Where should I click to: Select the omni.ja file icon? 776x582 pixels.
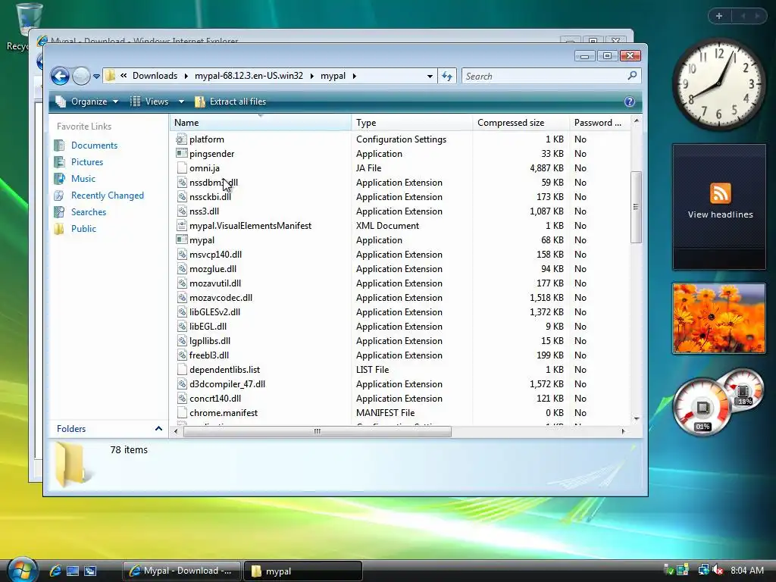click(182, 168)
